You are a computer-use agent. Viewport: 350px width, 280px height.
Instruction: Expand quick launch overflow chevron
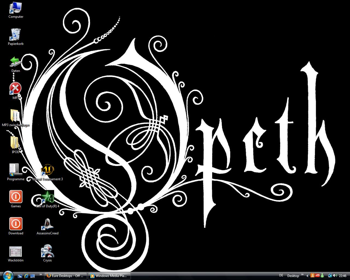tap(41, 275)
